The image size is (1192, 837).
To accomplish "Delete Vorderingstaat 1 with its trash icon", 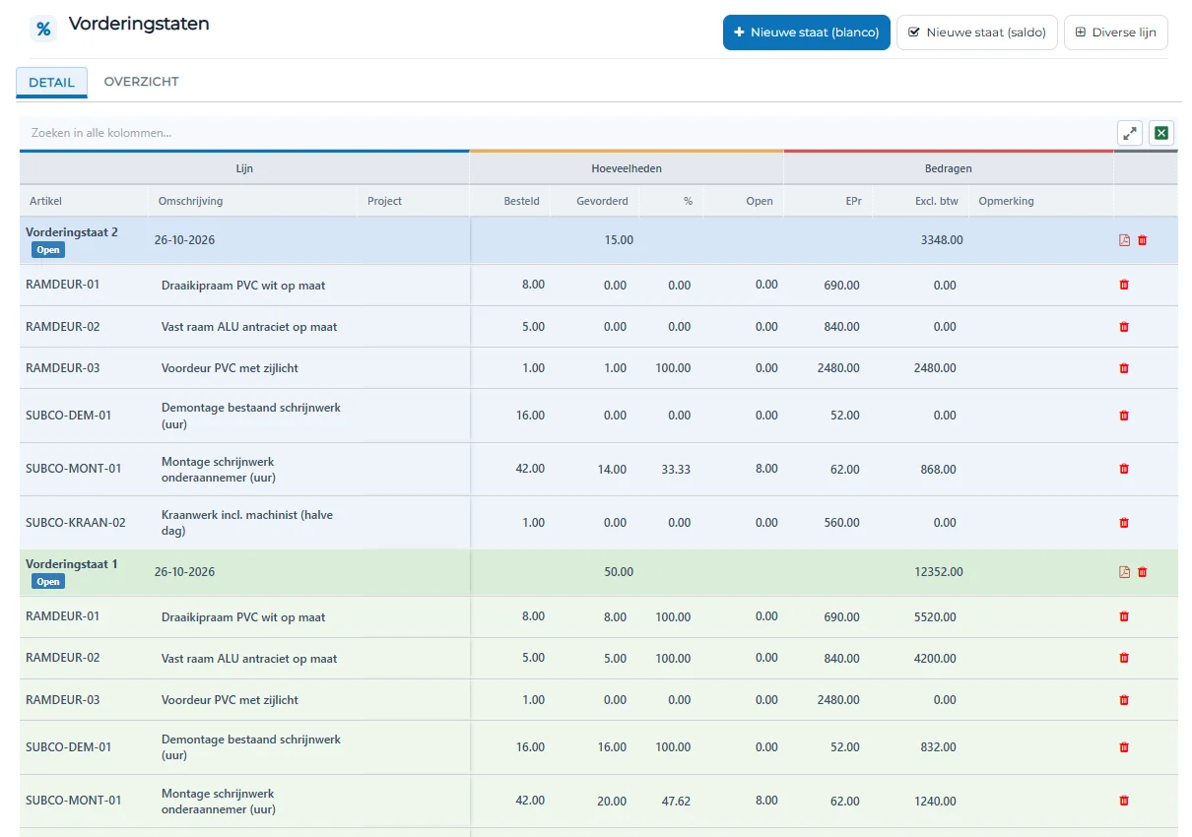I will click(x=1143, y=572).
